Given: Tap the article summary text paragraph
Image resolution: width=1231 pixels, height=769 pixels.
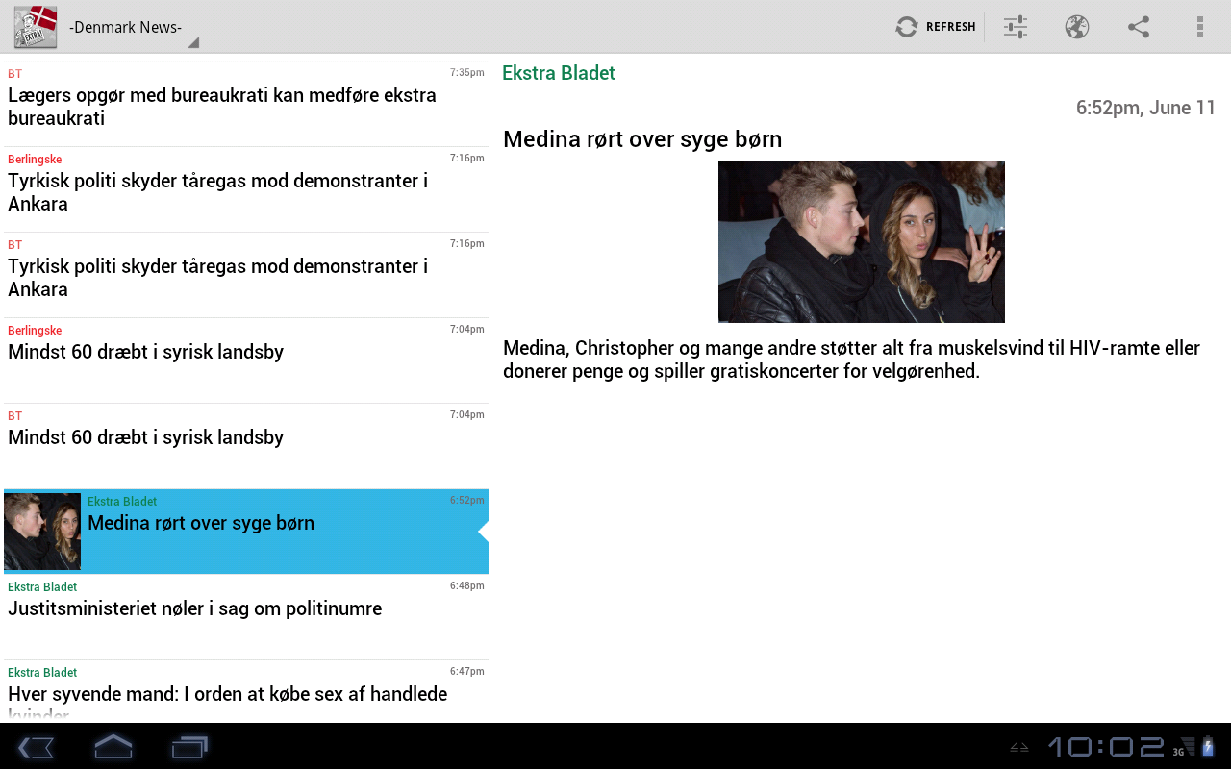Looking at the screenshot, I should pyautogui.click(x=852, y=360).
